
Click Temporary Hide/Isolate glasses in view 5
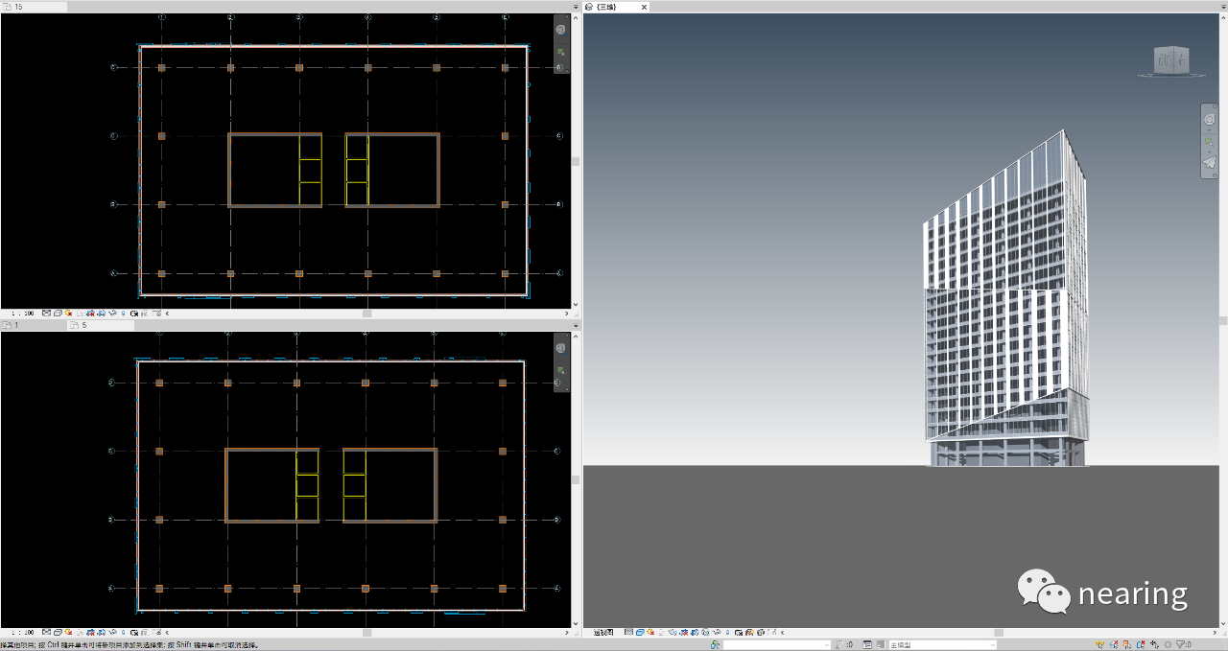pyautogui.click(x=112, y=633)
